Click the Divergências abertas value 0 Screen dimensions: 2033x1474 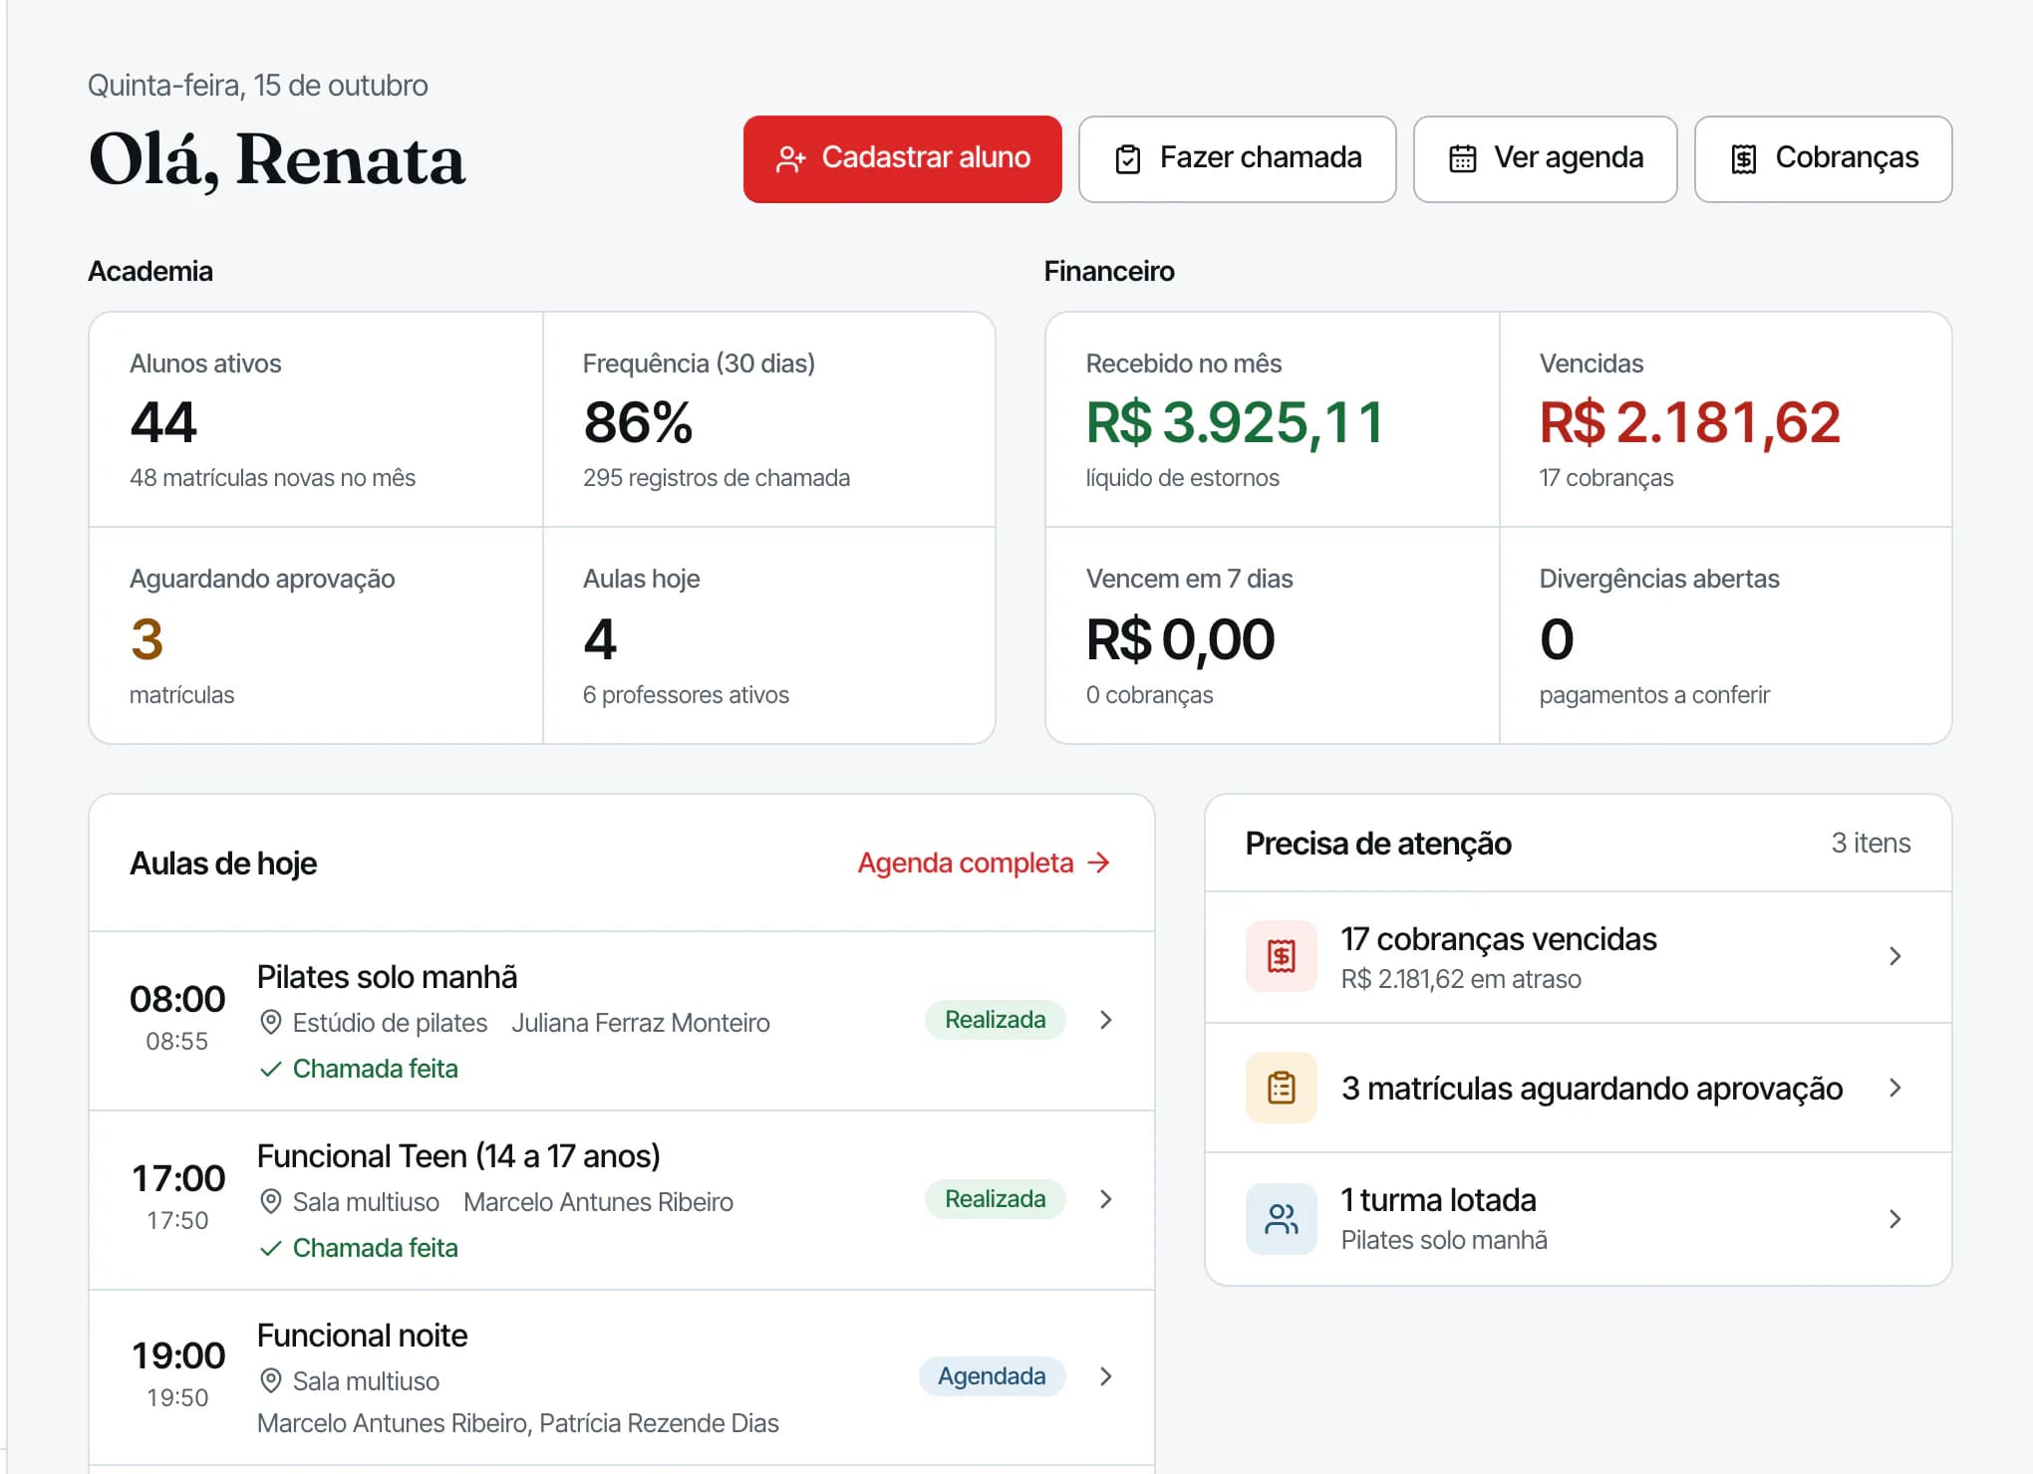coord(1557,639)
